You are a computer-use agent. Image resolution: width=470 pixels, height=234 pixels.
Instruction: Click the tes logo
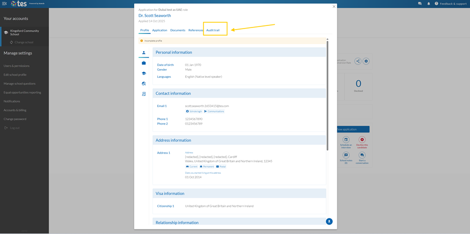[x=19, y=4]
